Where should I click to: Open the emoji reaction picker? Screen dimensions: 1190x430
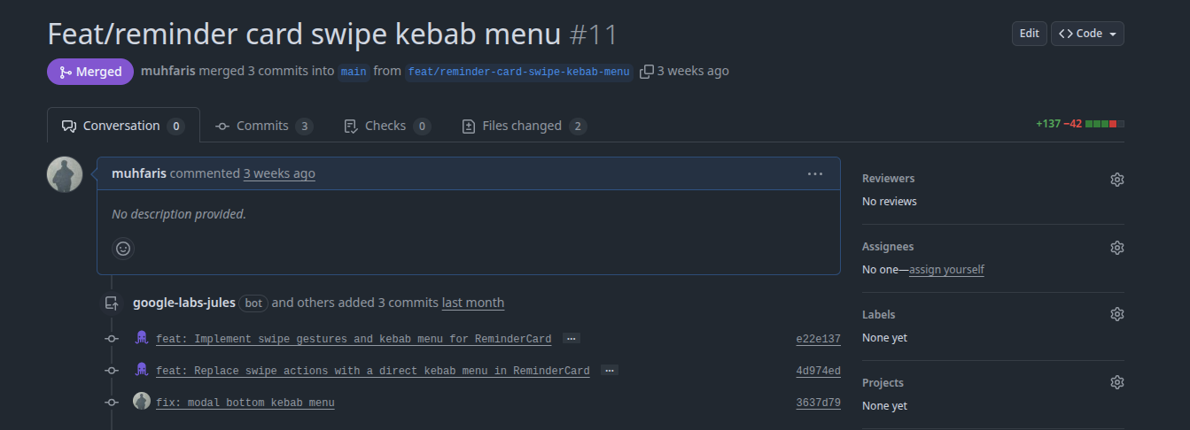point(123,249)
